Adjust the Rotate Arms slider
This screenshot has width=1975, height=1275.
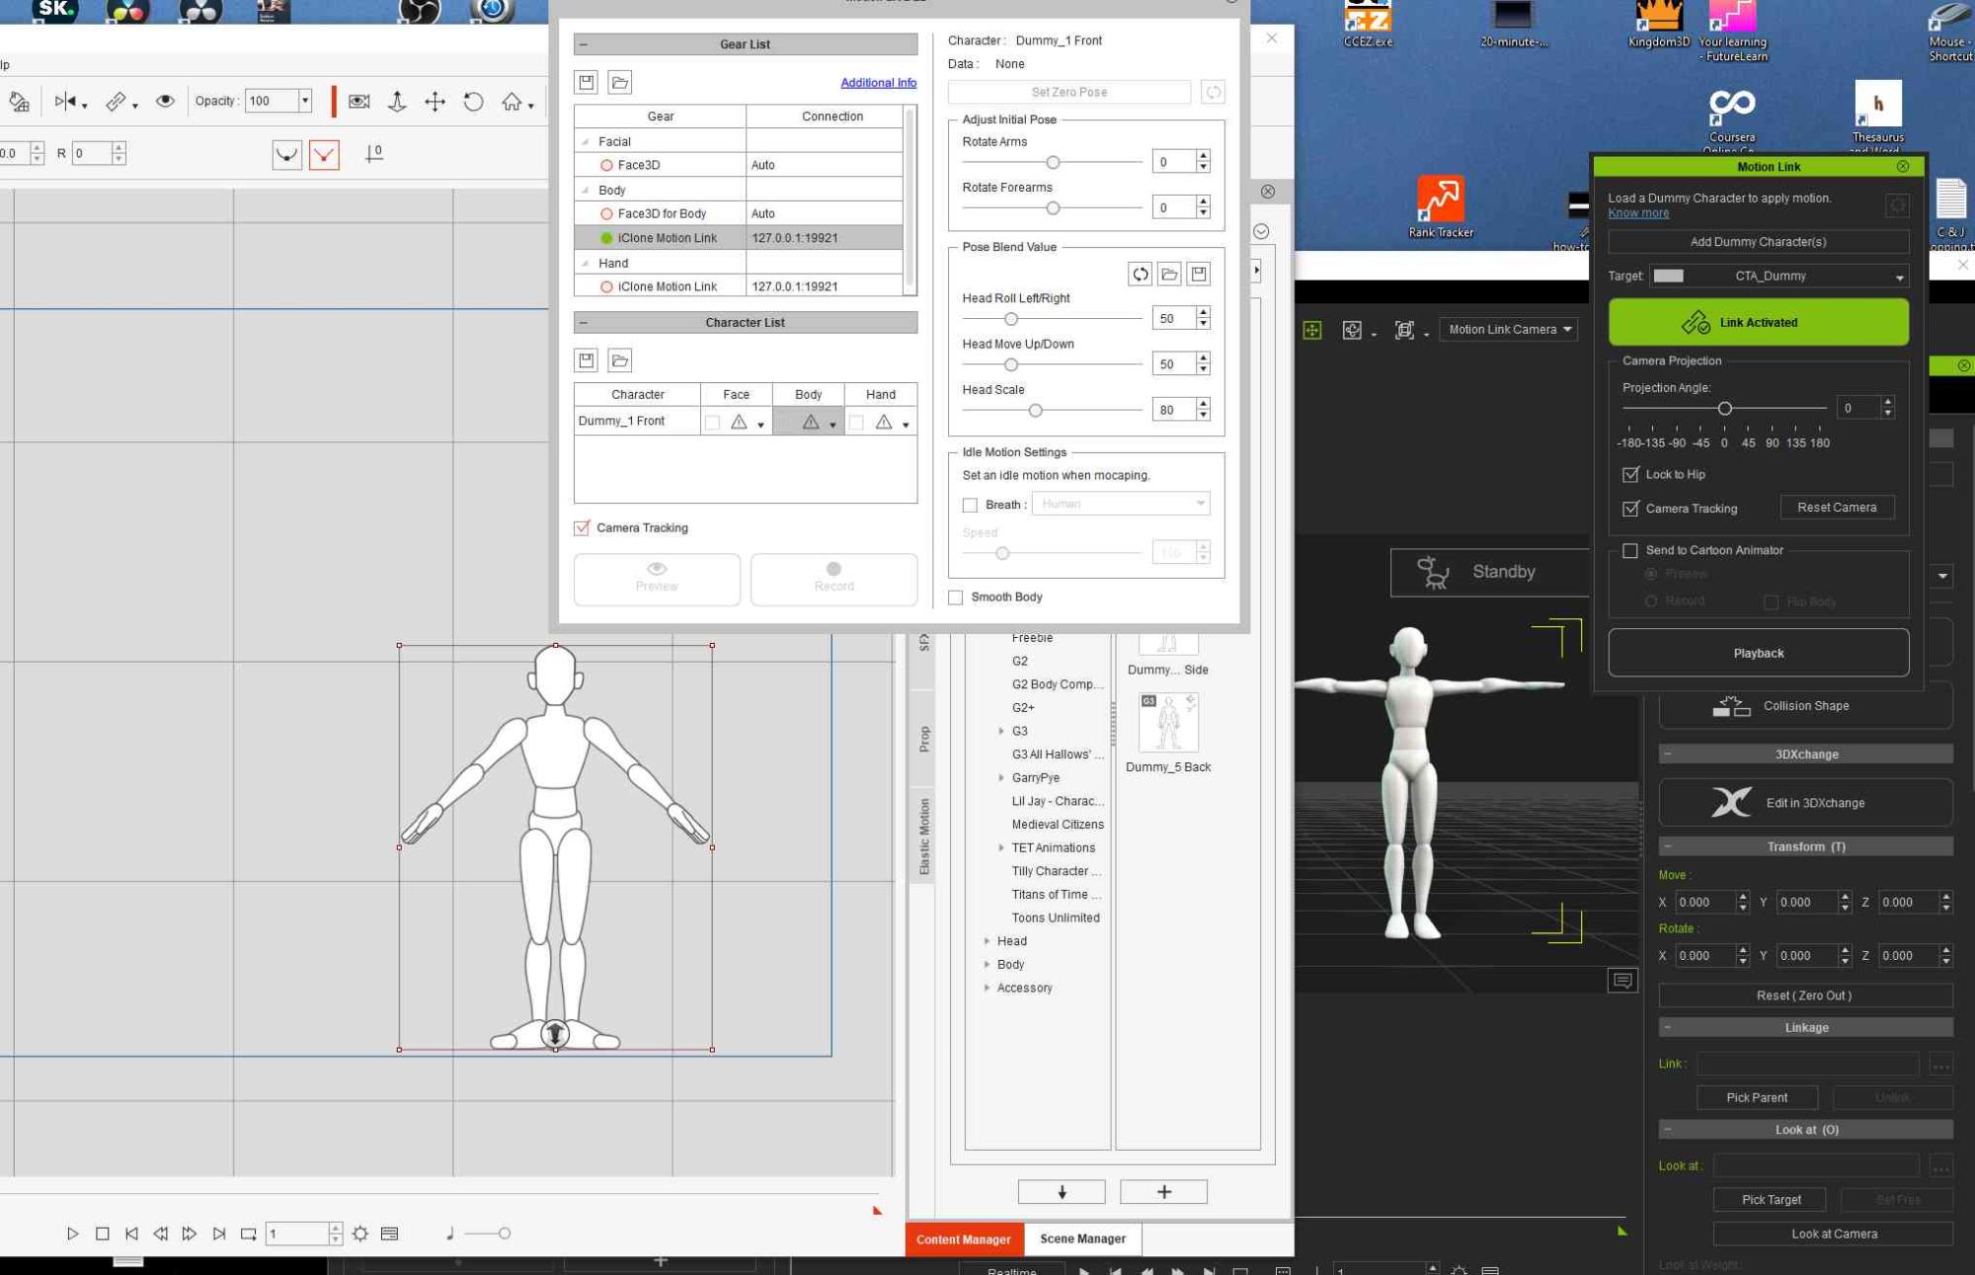[x=1053, y=162]
